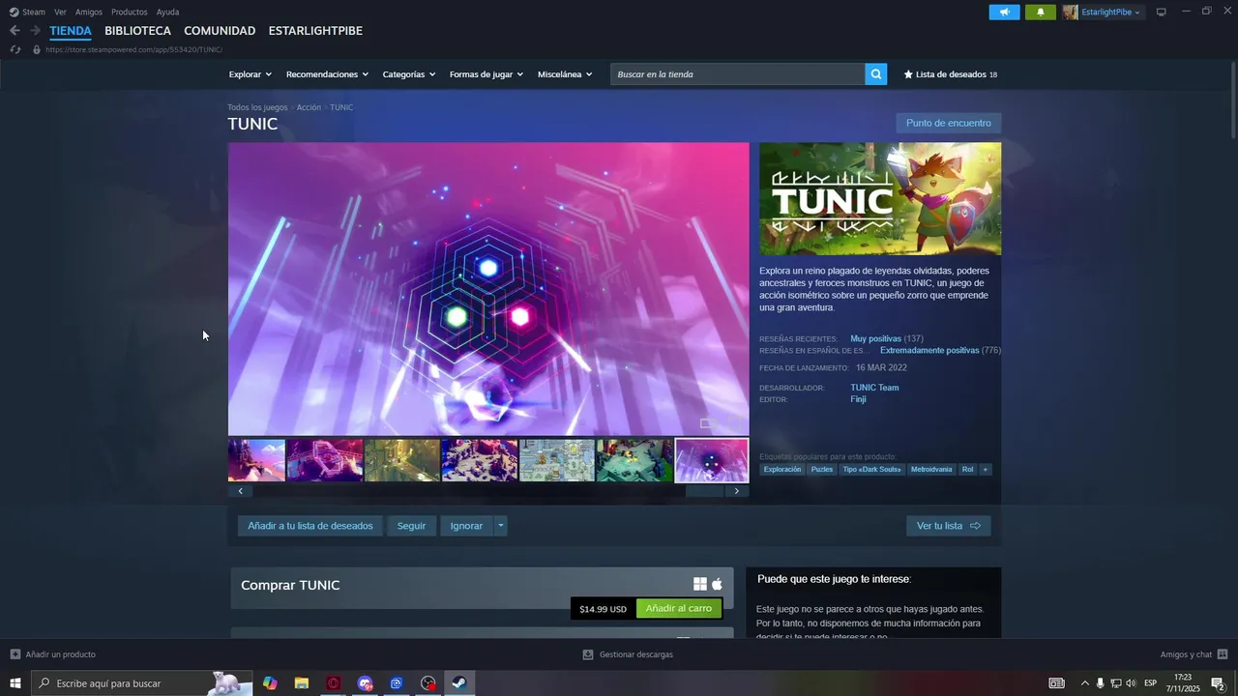Reload the page with the refresh icon
Image resolution: width=1238 pixels, height=696 pixels.
(x=15, y=49)
